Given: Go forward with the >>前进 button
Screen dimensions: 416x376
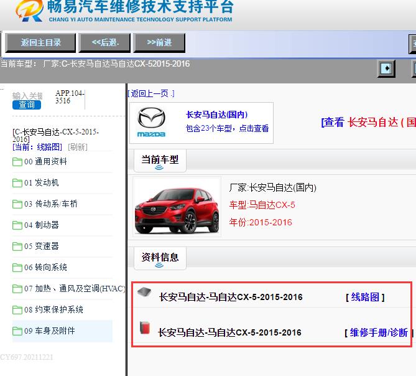Looking at the screenshot, I should [159, 43].
